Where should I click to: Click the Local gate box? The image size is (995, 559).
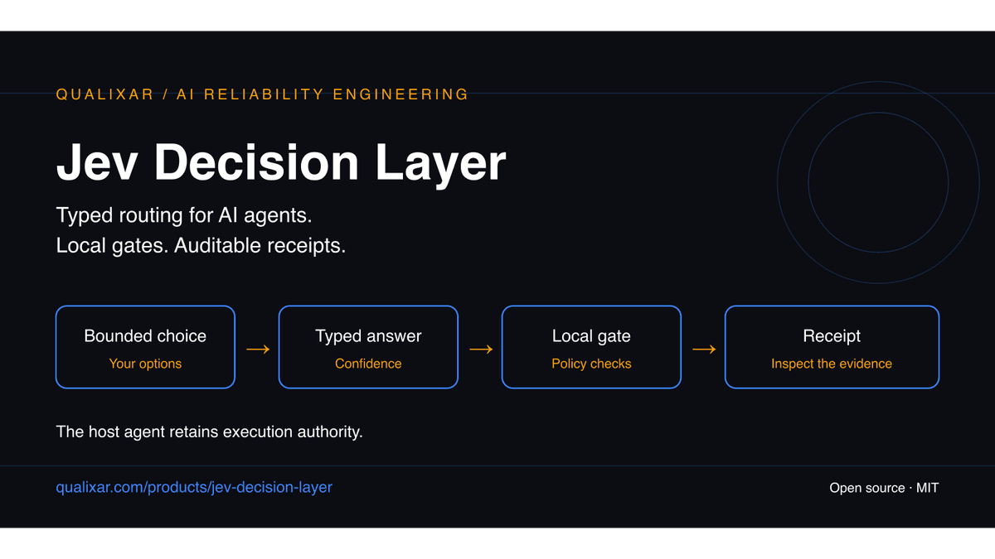tap(591, 347)
